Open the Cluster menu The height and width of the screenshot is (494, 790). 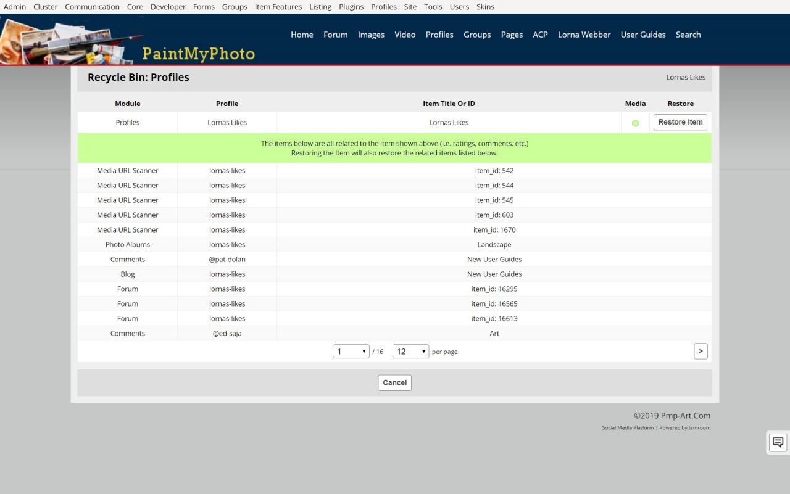coord(46,7)
